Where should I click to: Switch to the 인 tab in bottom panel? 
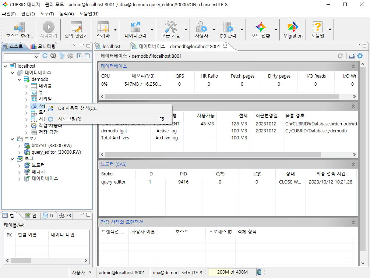[x=31, y=216]
